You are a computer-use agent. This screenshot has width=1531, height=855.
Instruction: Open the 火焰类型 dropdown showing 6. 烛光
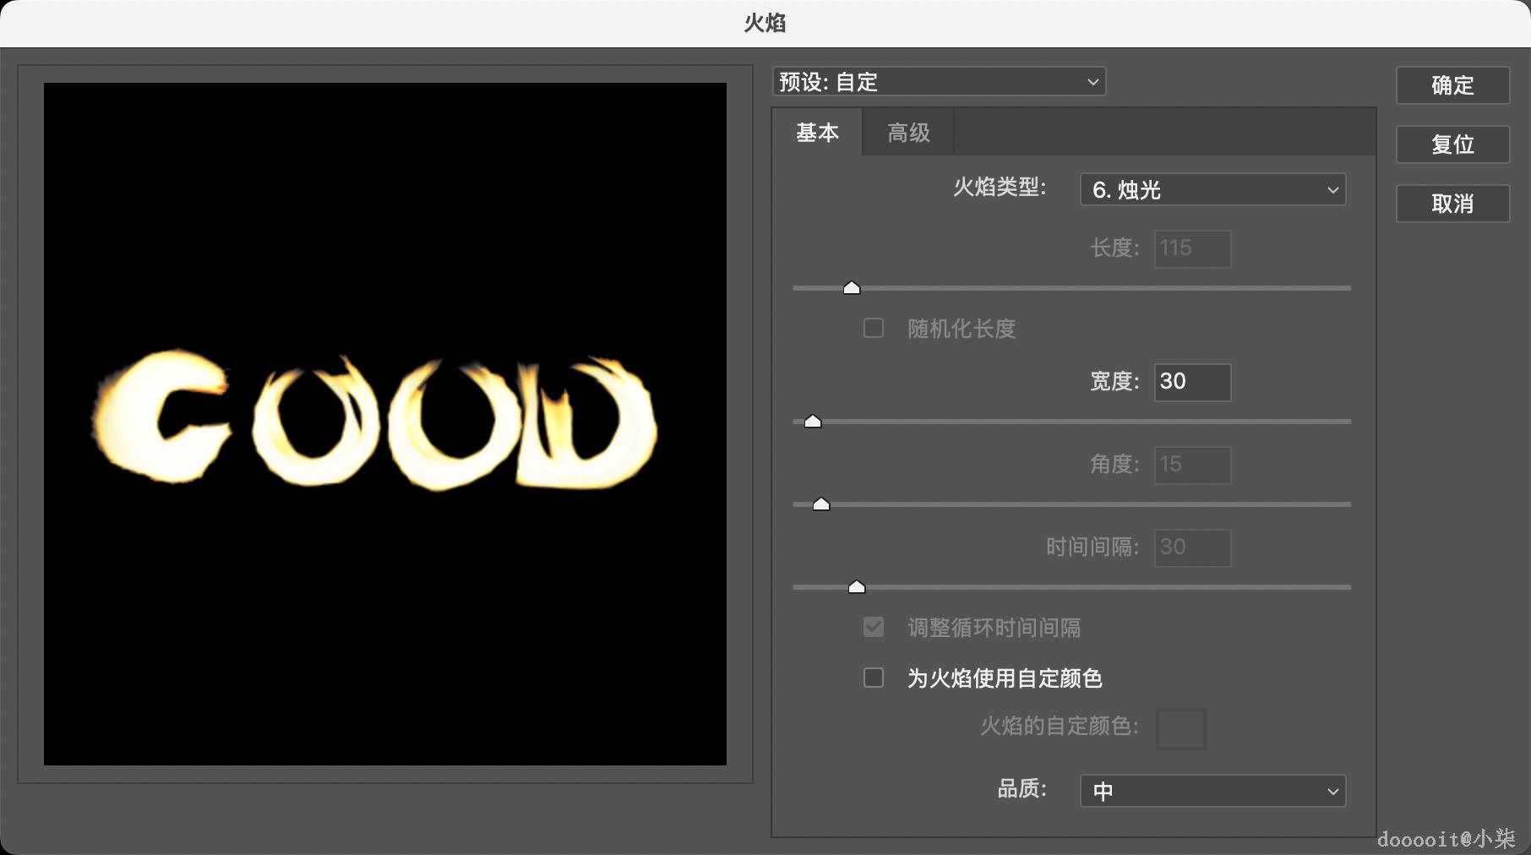tap(1212, 189)
